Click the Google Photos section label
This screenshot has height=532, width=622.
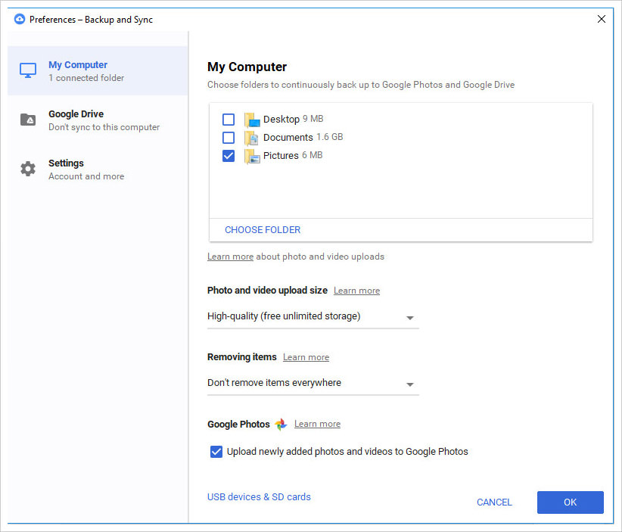[x=238, y=424]
